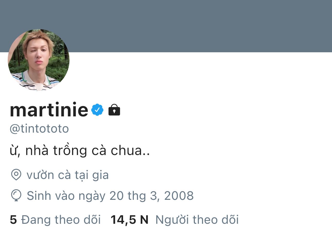Open the round profile photo
332x249 pixels.
point(39,60)
